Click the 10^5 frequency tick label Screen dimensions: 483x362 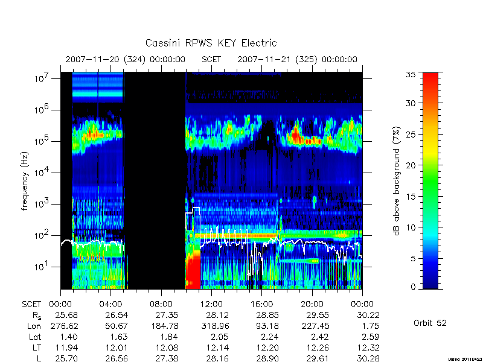point(43,141)
